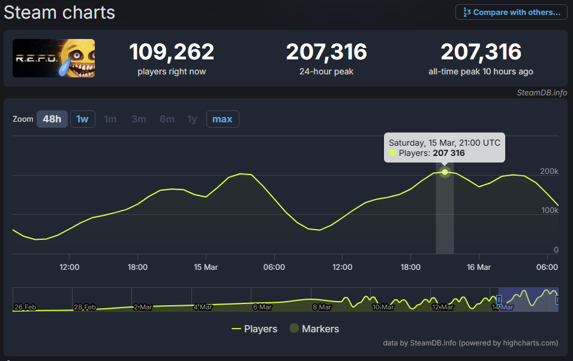Click the data by SteamDB.info highcharts credit
Image resolution: width=573 pixels, height=361 pixels.
pos(470,343)
